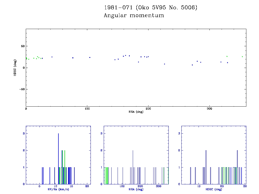Click the middle histogram's 'HRA (deg)' label
259x194 pixels.
pos(136,189)
